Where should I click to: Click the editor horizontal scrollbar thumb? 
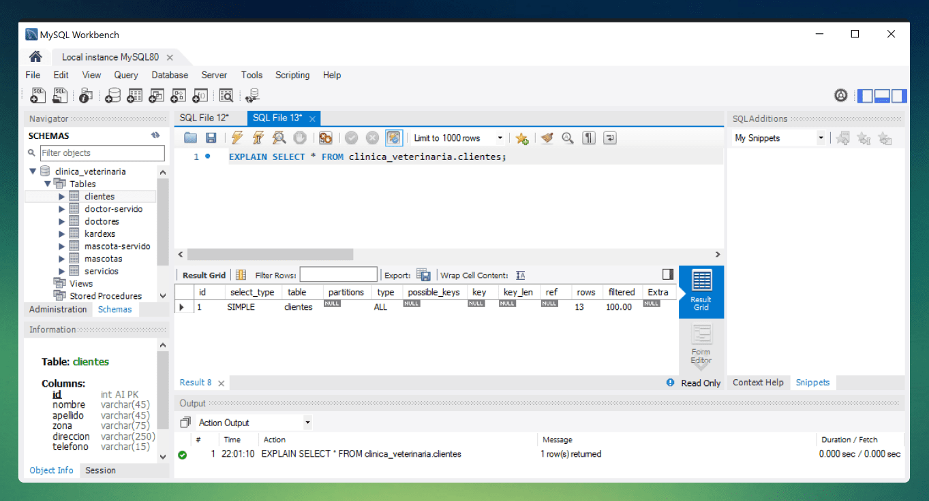tap(271, 255)
